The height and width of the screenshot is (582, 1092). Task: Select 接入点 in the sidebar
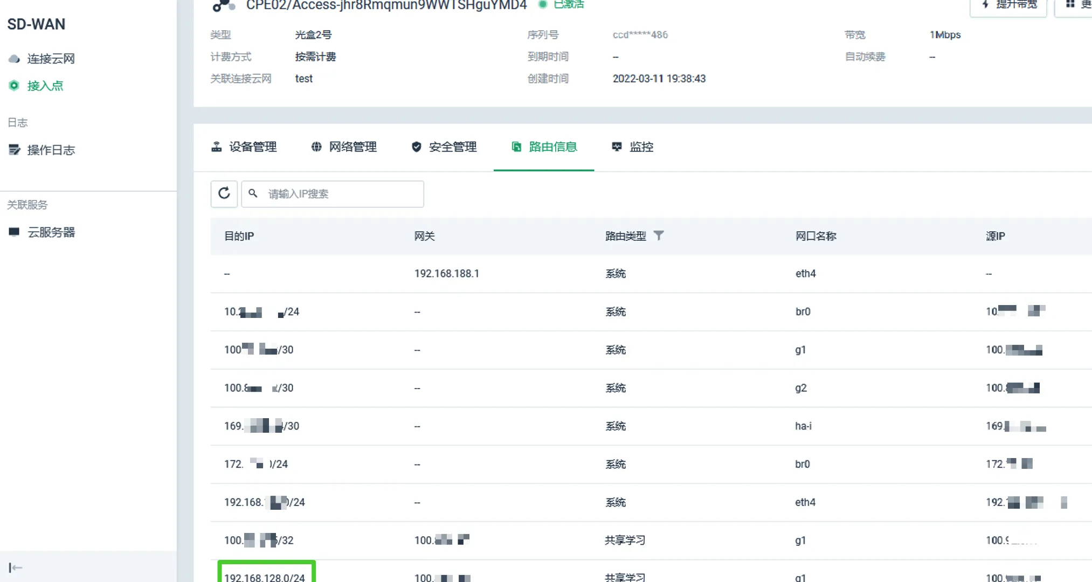click(45, 86)
